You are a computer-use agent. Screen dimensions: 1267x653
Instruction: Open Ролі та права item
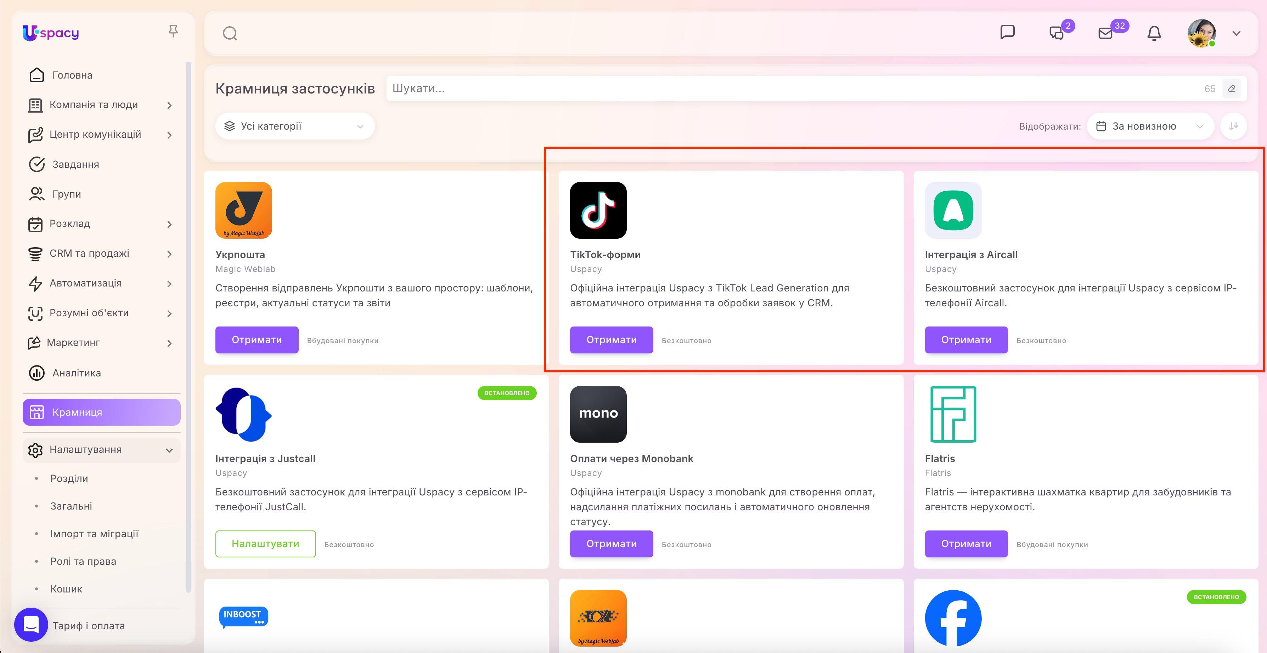coord(83,561)
